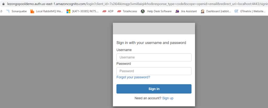Open the Local RabbitMQ bookmark icon
The image size is (268, 108).
click(32, 11)
